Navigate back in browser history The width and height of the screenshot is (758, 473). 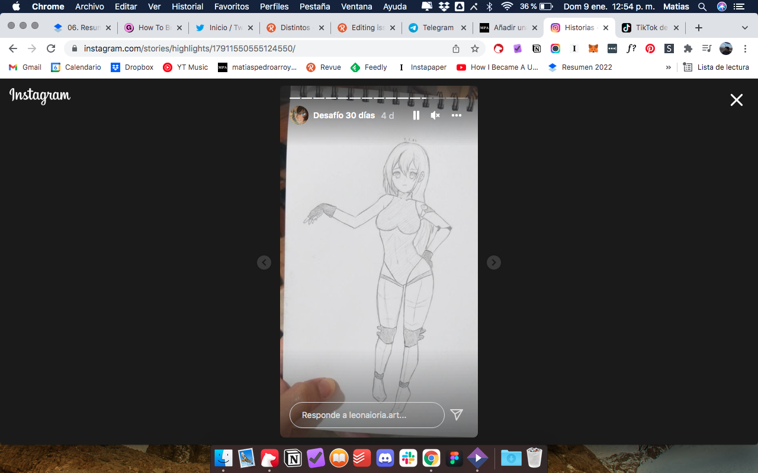13,48
